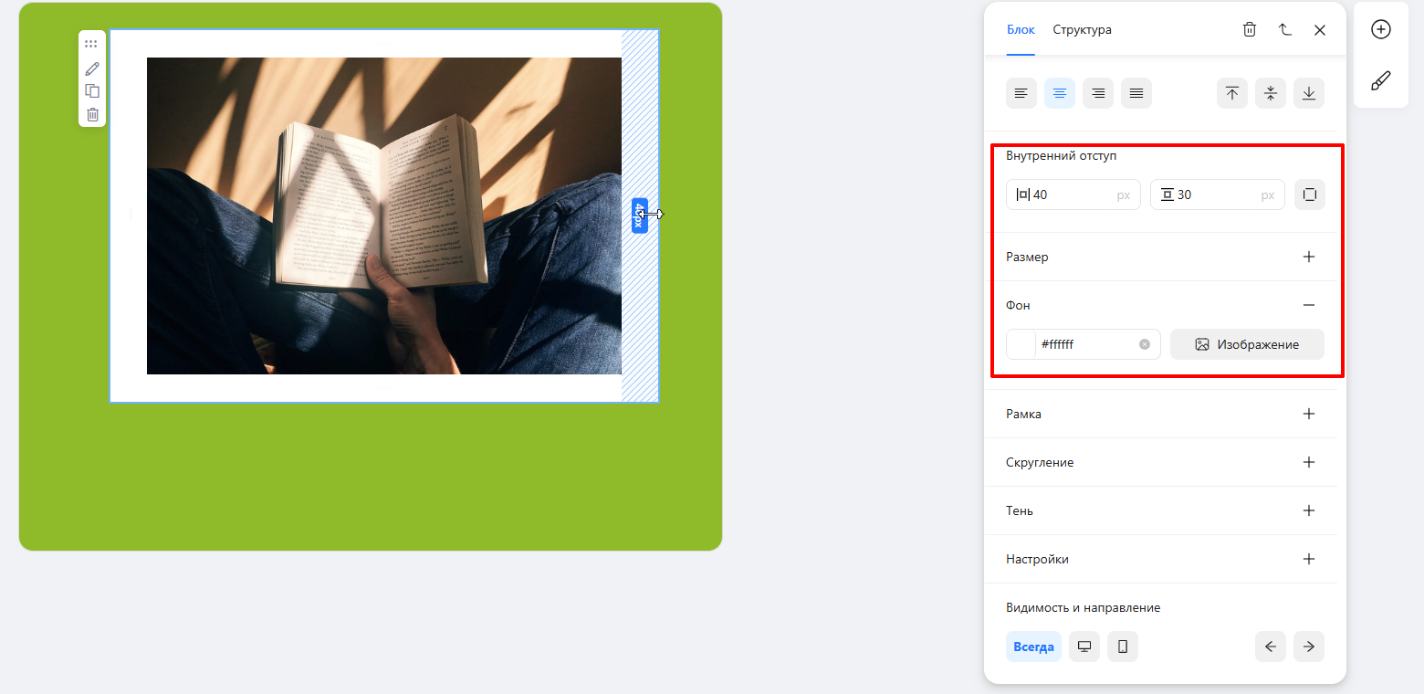
Task: Click the add element plus-circle icon
Action: pos(1381,29)
